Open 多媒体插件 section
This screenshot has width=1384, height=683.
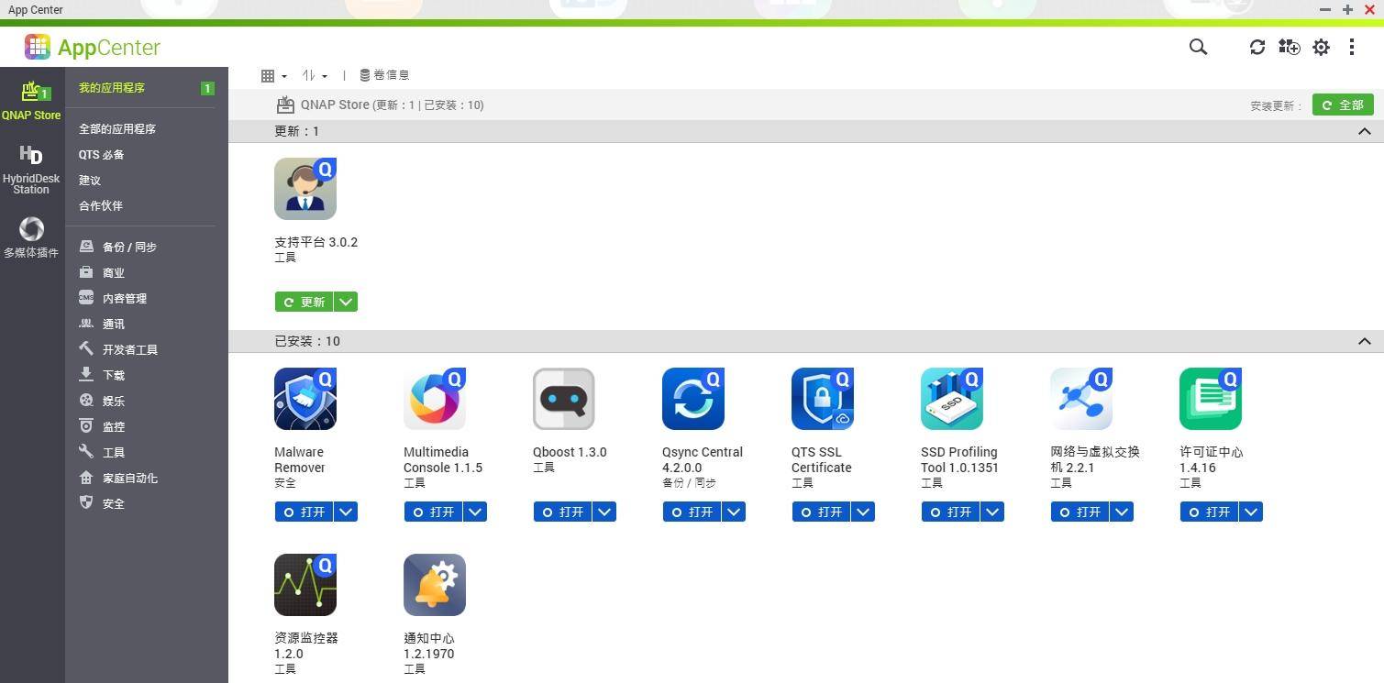[31, 237]
